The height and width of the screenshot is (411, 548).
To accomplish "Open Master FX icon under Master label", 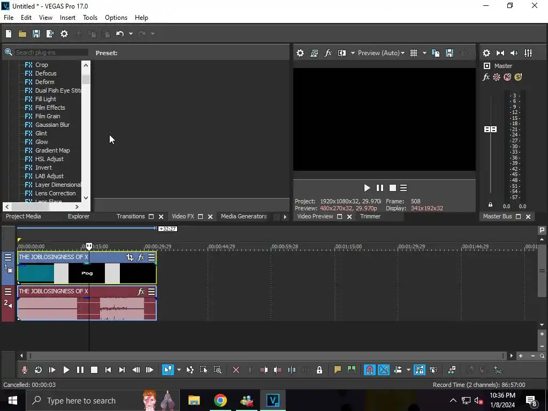I will click(x=486, y=77).
